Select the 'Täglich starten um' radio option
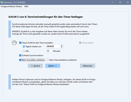This screenshot has height=102, width=131. (24, 46)
